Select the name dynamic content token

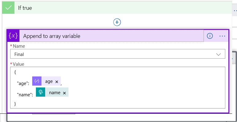point(52,92)
